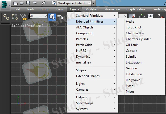The image size is (166, 114).
Task: Click the Wireframe viewport shading label
Action: [x=35, y=26]
